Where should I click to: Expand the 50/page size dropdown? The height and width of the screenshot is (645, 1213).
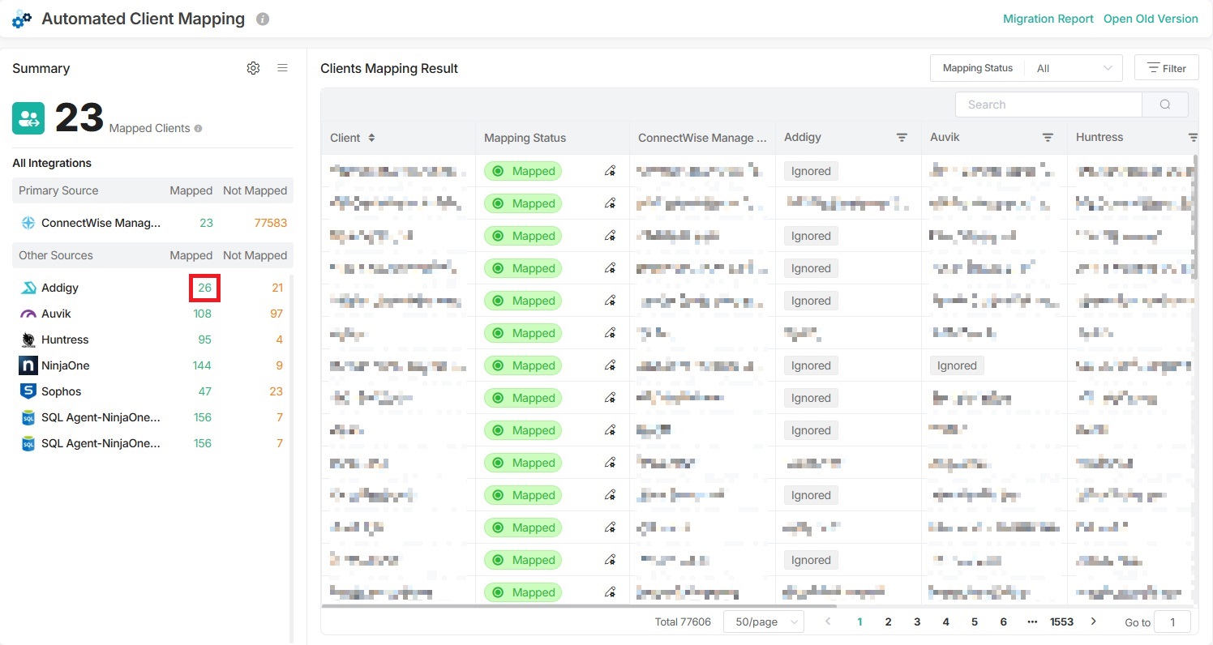[762, 622]
